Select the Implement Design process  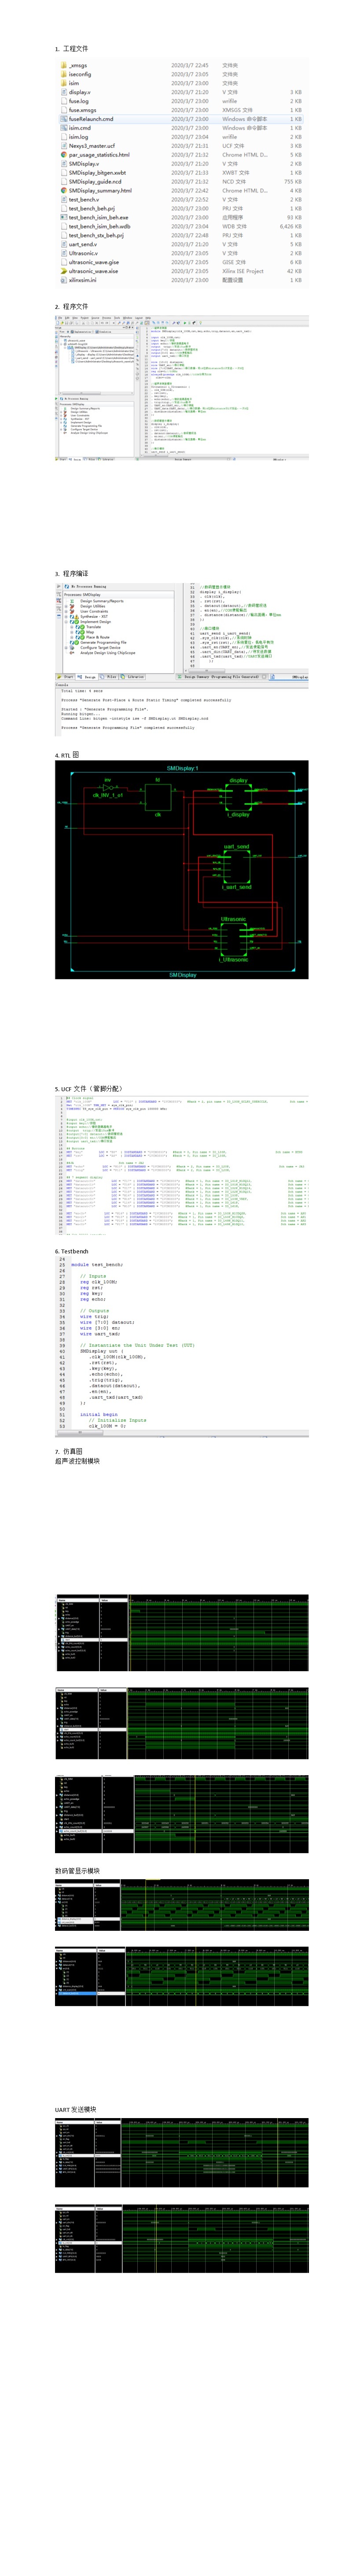pos(97,622)
